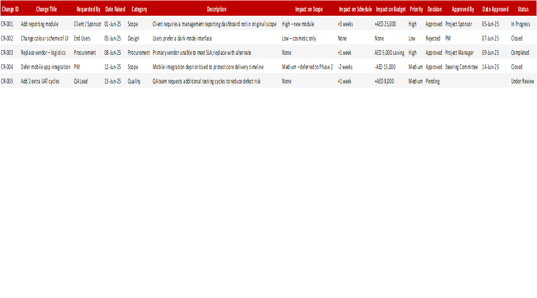Viewport: 537px width, 298px height.
Task: Select 'High – new module' scope cell
Action: point(298,24)
